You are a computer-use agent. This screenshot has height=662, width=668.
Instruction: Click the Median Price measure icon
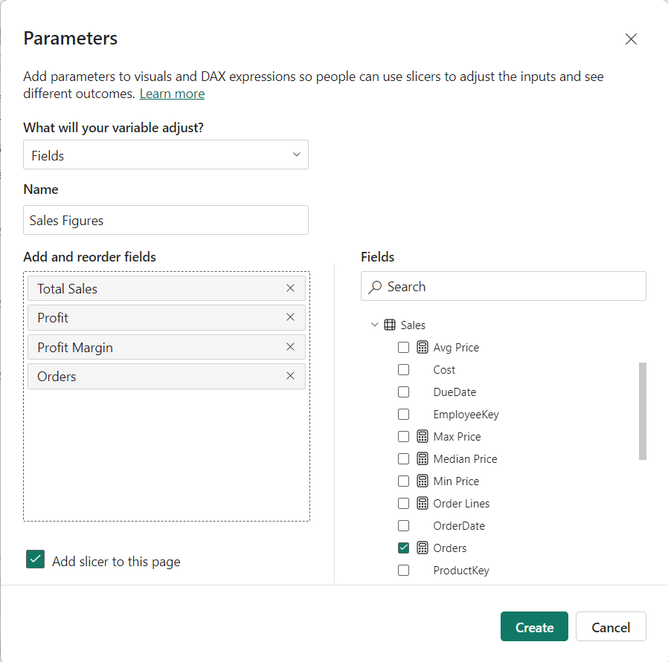(x=423, y=458)
